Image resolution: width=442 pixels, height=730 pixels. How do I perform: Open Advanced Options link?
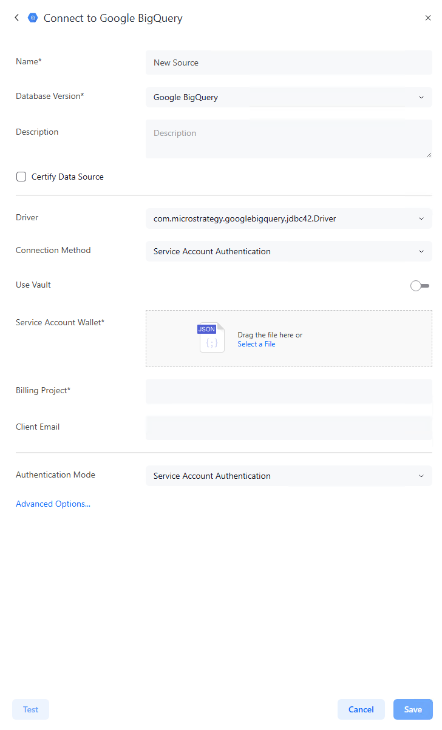53,504
